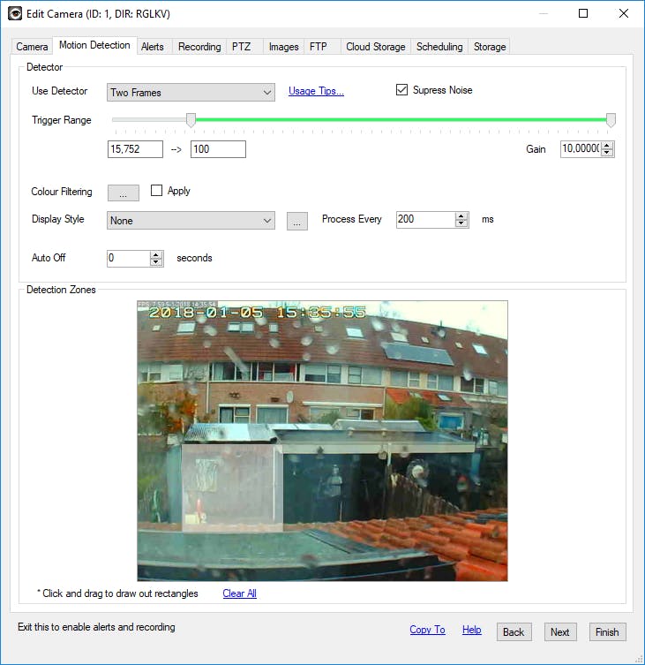This screenshot has width=645, height=665.
Task: Switch to the Camera tab
Action: [x=32, y=47]
